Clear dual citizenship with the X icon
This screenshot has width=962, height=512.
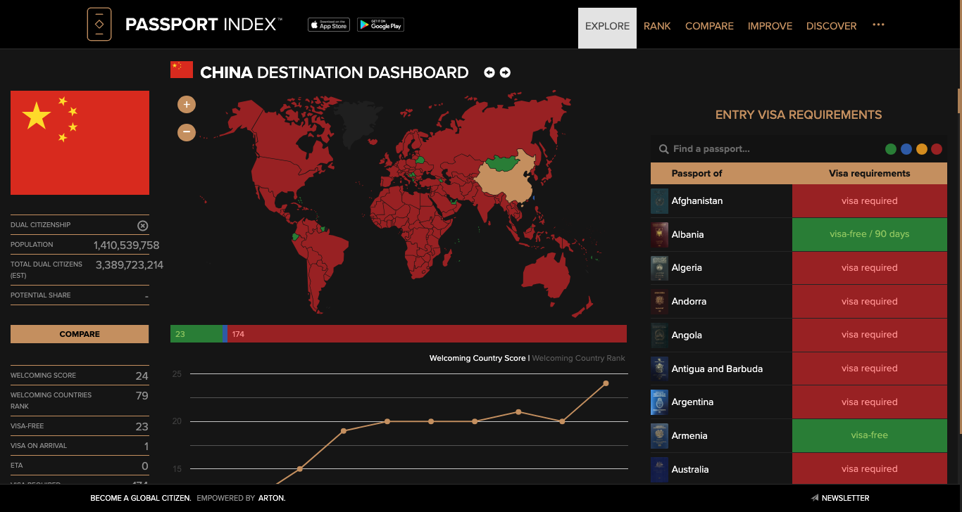142,225
